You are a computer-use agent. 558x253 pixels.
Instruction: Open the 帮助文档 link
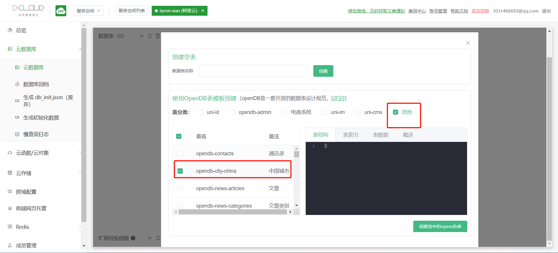tap(459, 11)
